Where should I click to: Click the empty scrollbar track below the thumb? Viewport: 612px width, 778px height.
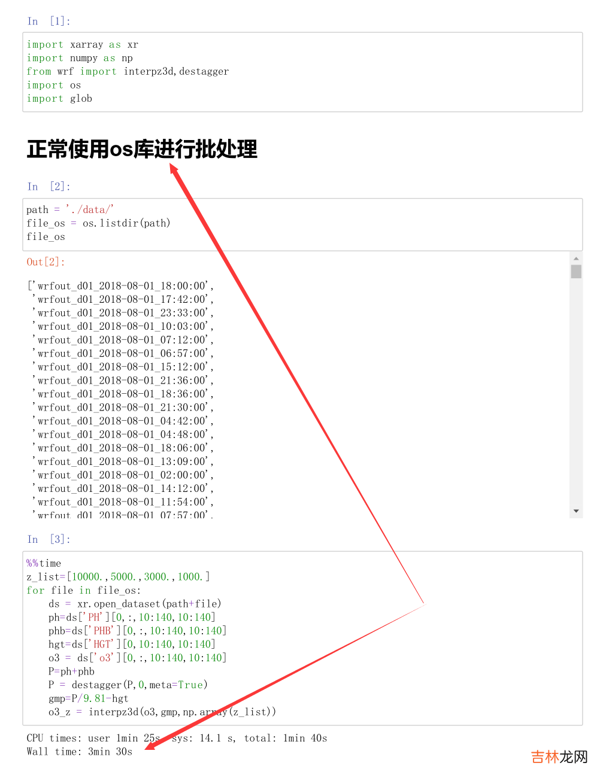576,389
